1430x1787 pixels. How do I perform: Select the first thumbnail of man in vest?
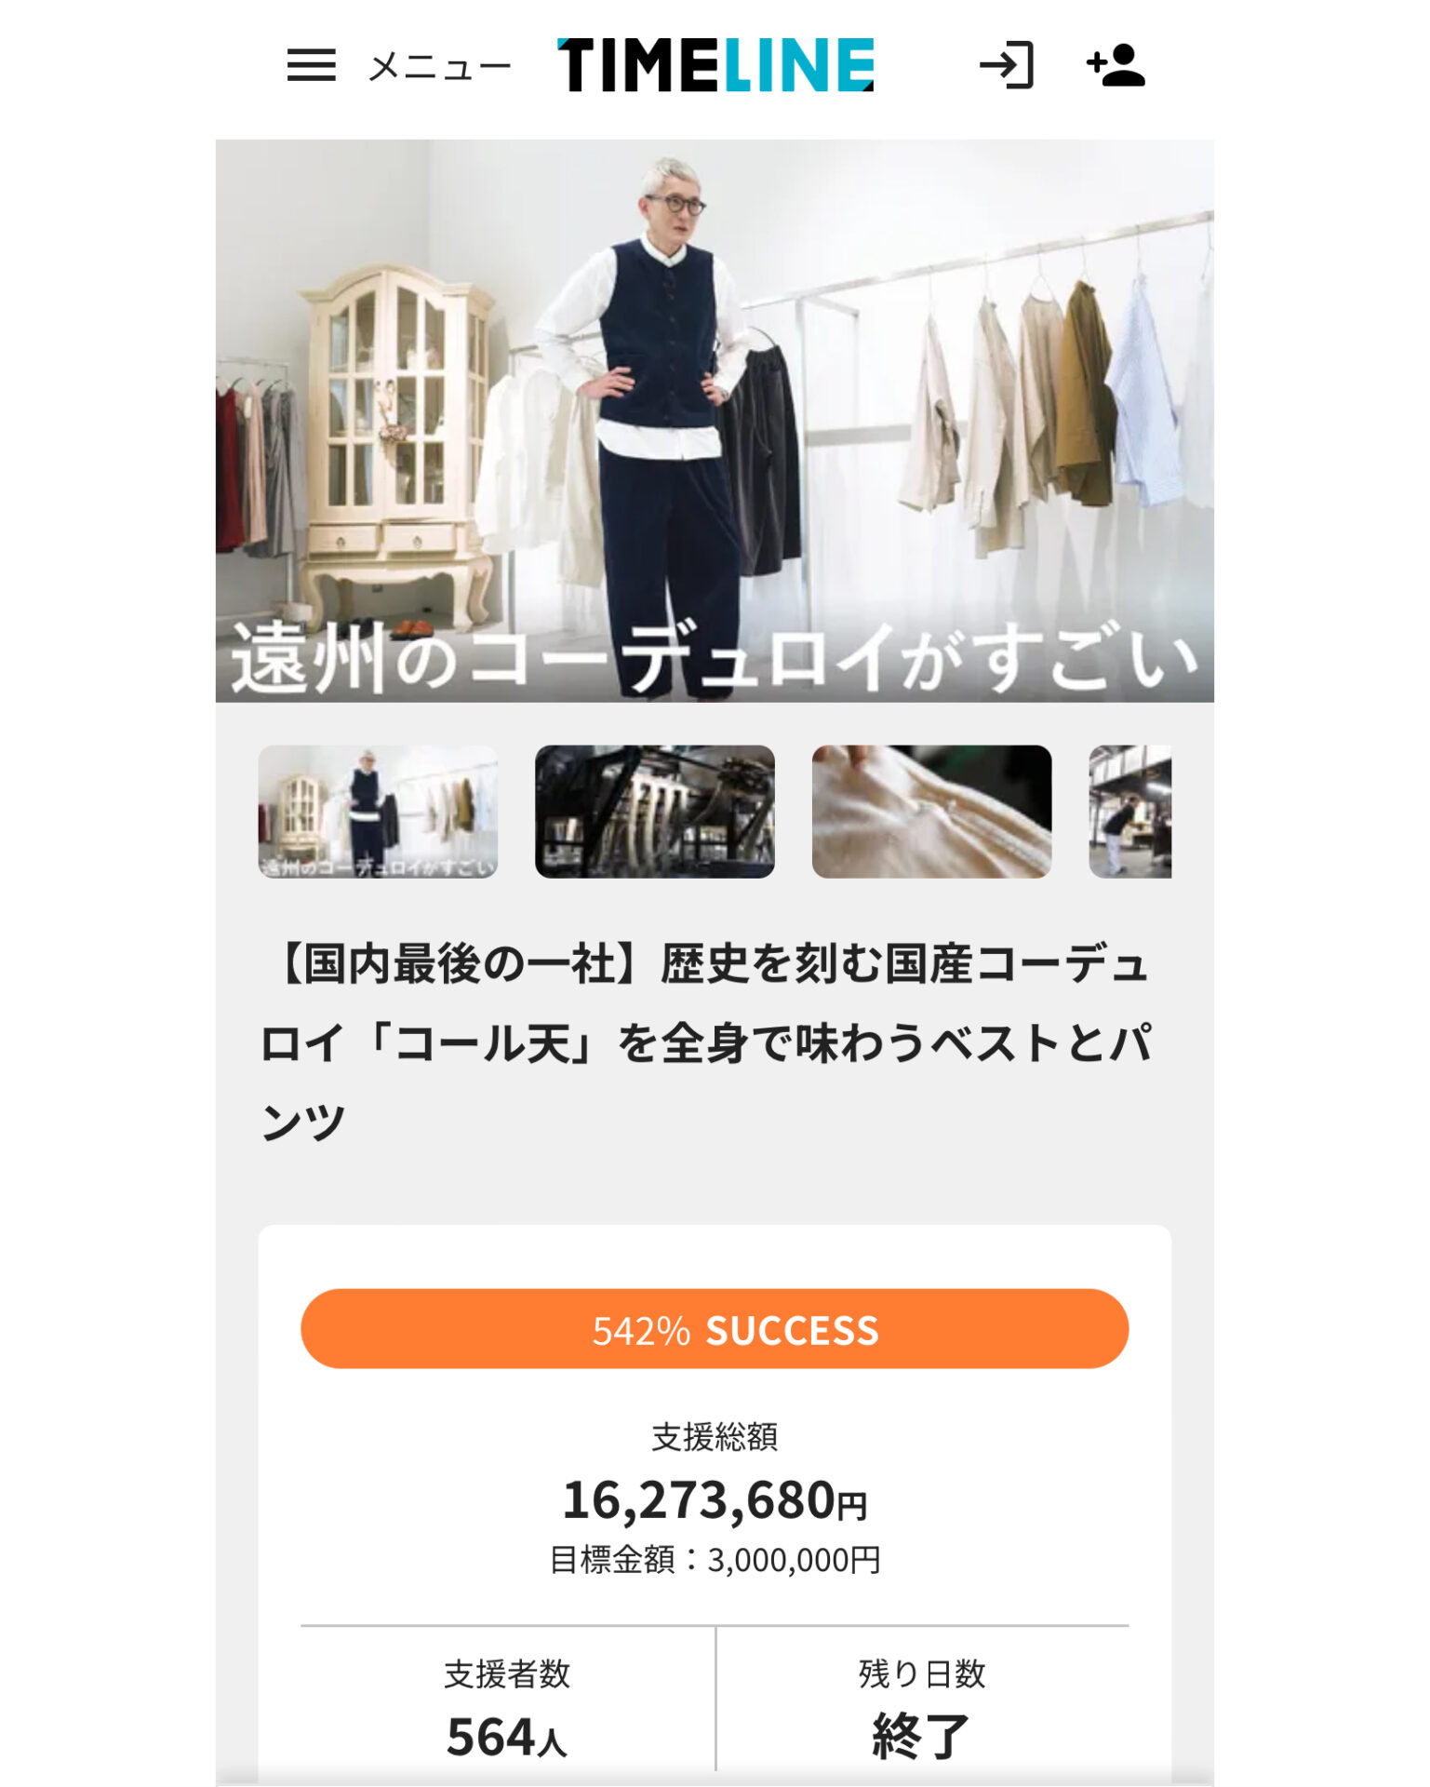378,812
